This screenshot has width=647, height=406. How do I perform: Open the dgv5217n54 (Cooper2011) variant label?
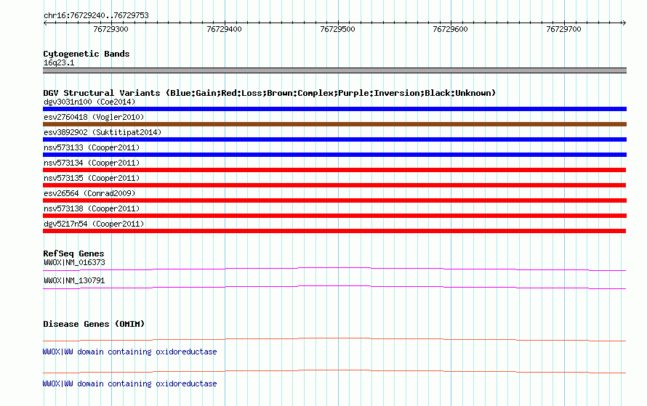94,224
